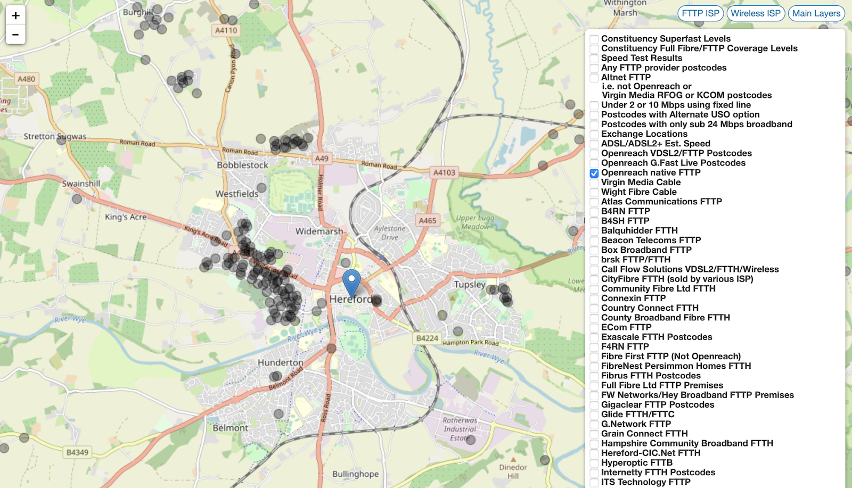Enable Openreach G.Fast Live Postcodes
852x488 pixels.
(595, 163)
